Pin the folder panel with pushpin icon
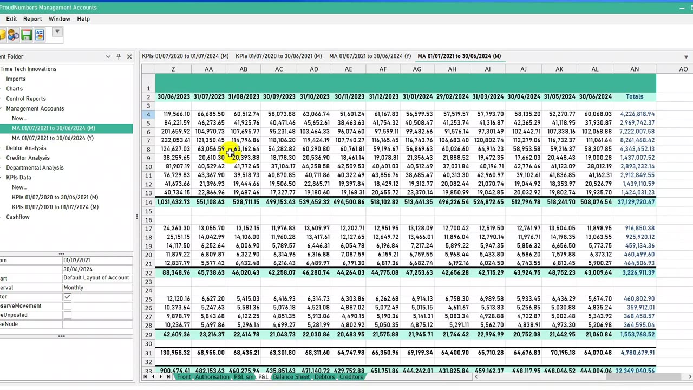This screenshot has height=390, width=693. coord(119,56)
